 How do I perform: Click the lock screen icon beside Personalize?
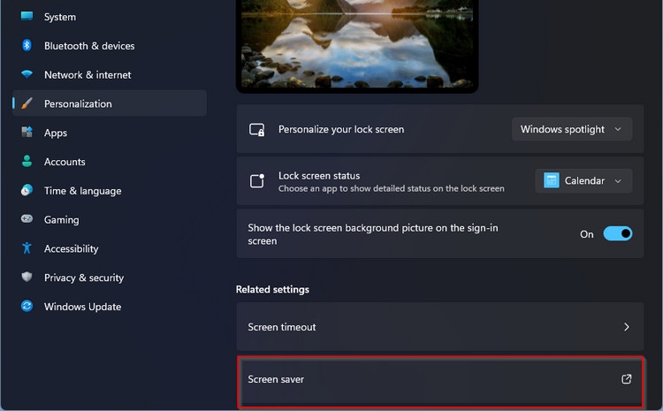256,129
